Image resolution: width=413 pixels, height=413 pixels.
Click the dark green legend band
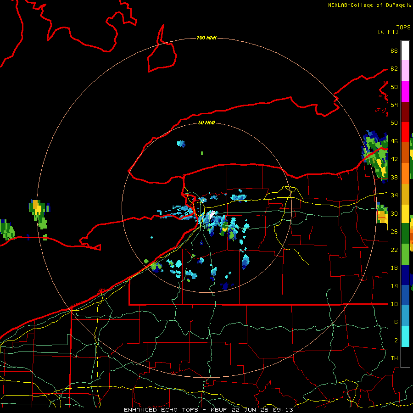[405, 234]
